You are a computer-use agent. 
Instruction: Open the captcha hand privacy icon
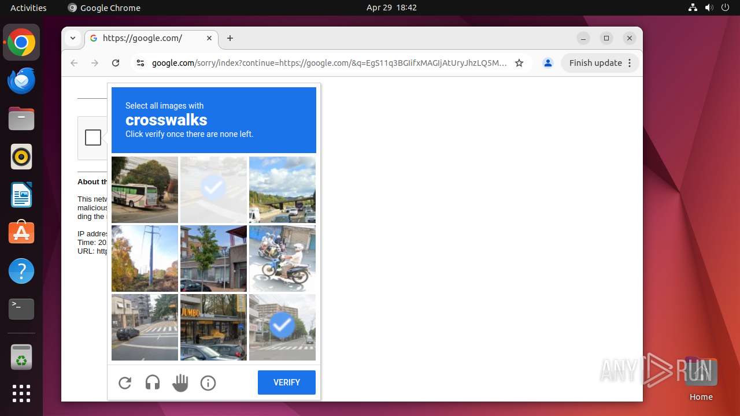(180, 382)
